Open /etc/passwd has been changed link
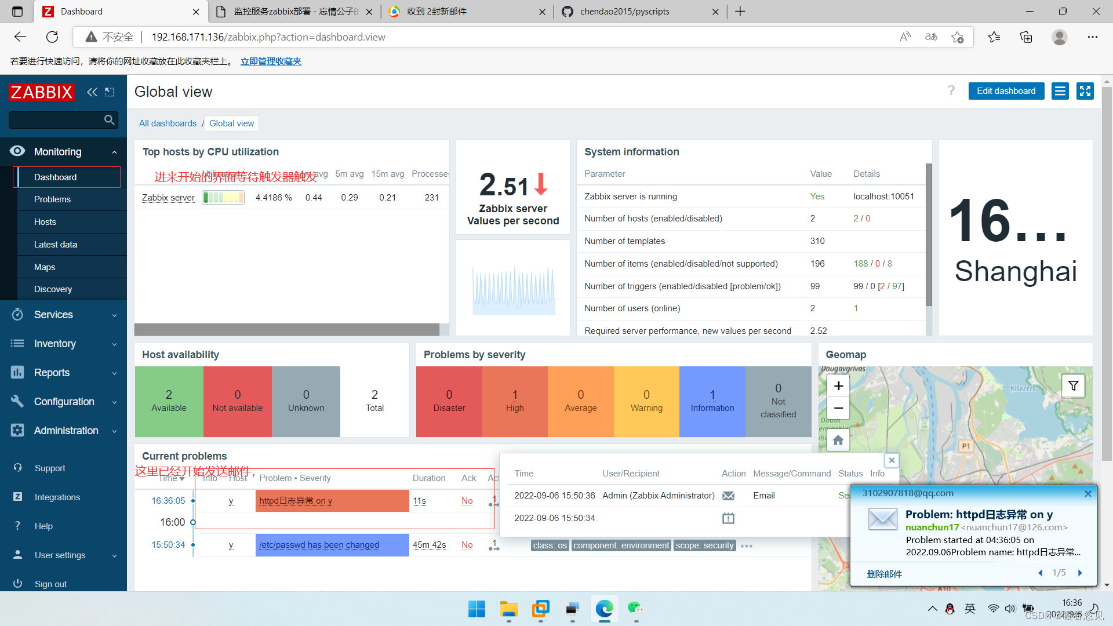Image resolution: width=1113 pixels, height=626 pixels. [x=319, y=545]
